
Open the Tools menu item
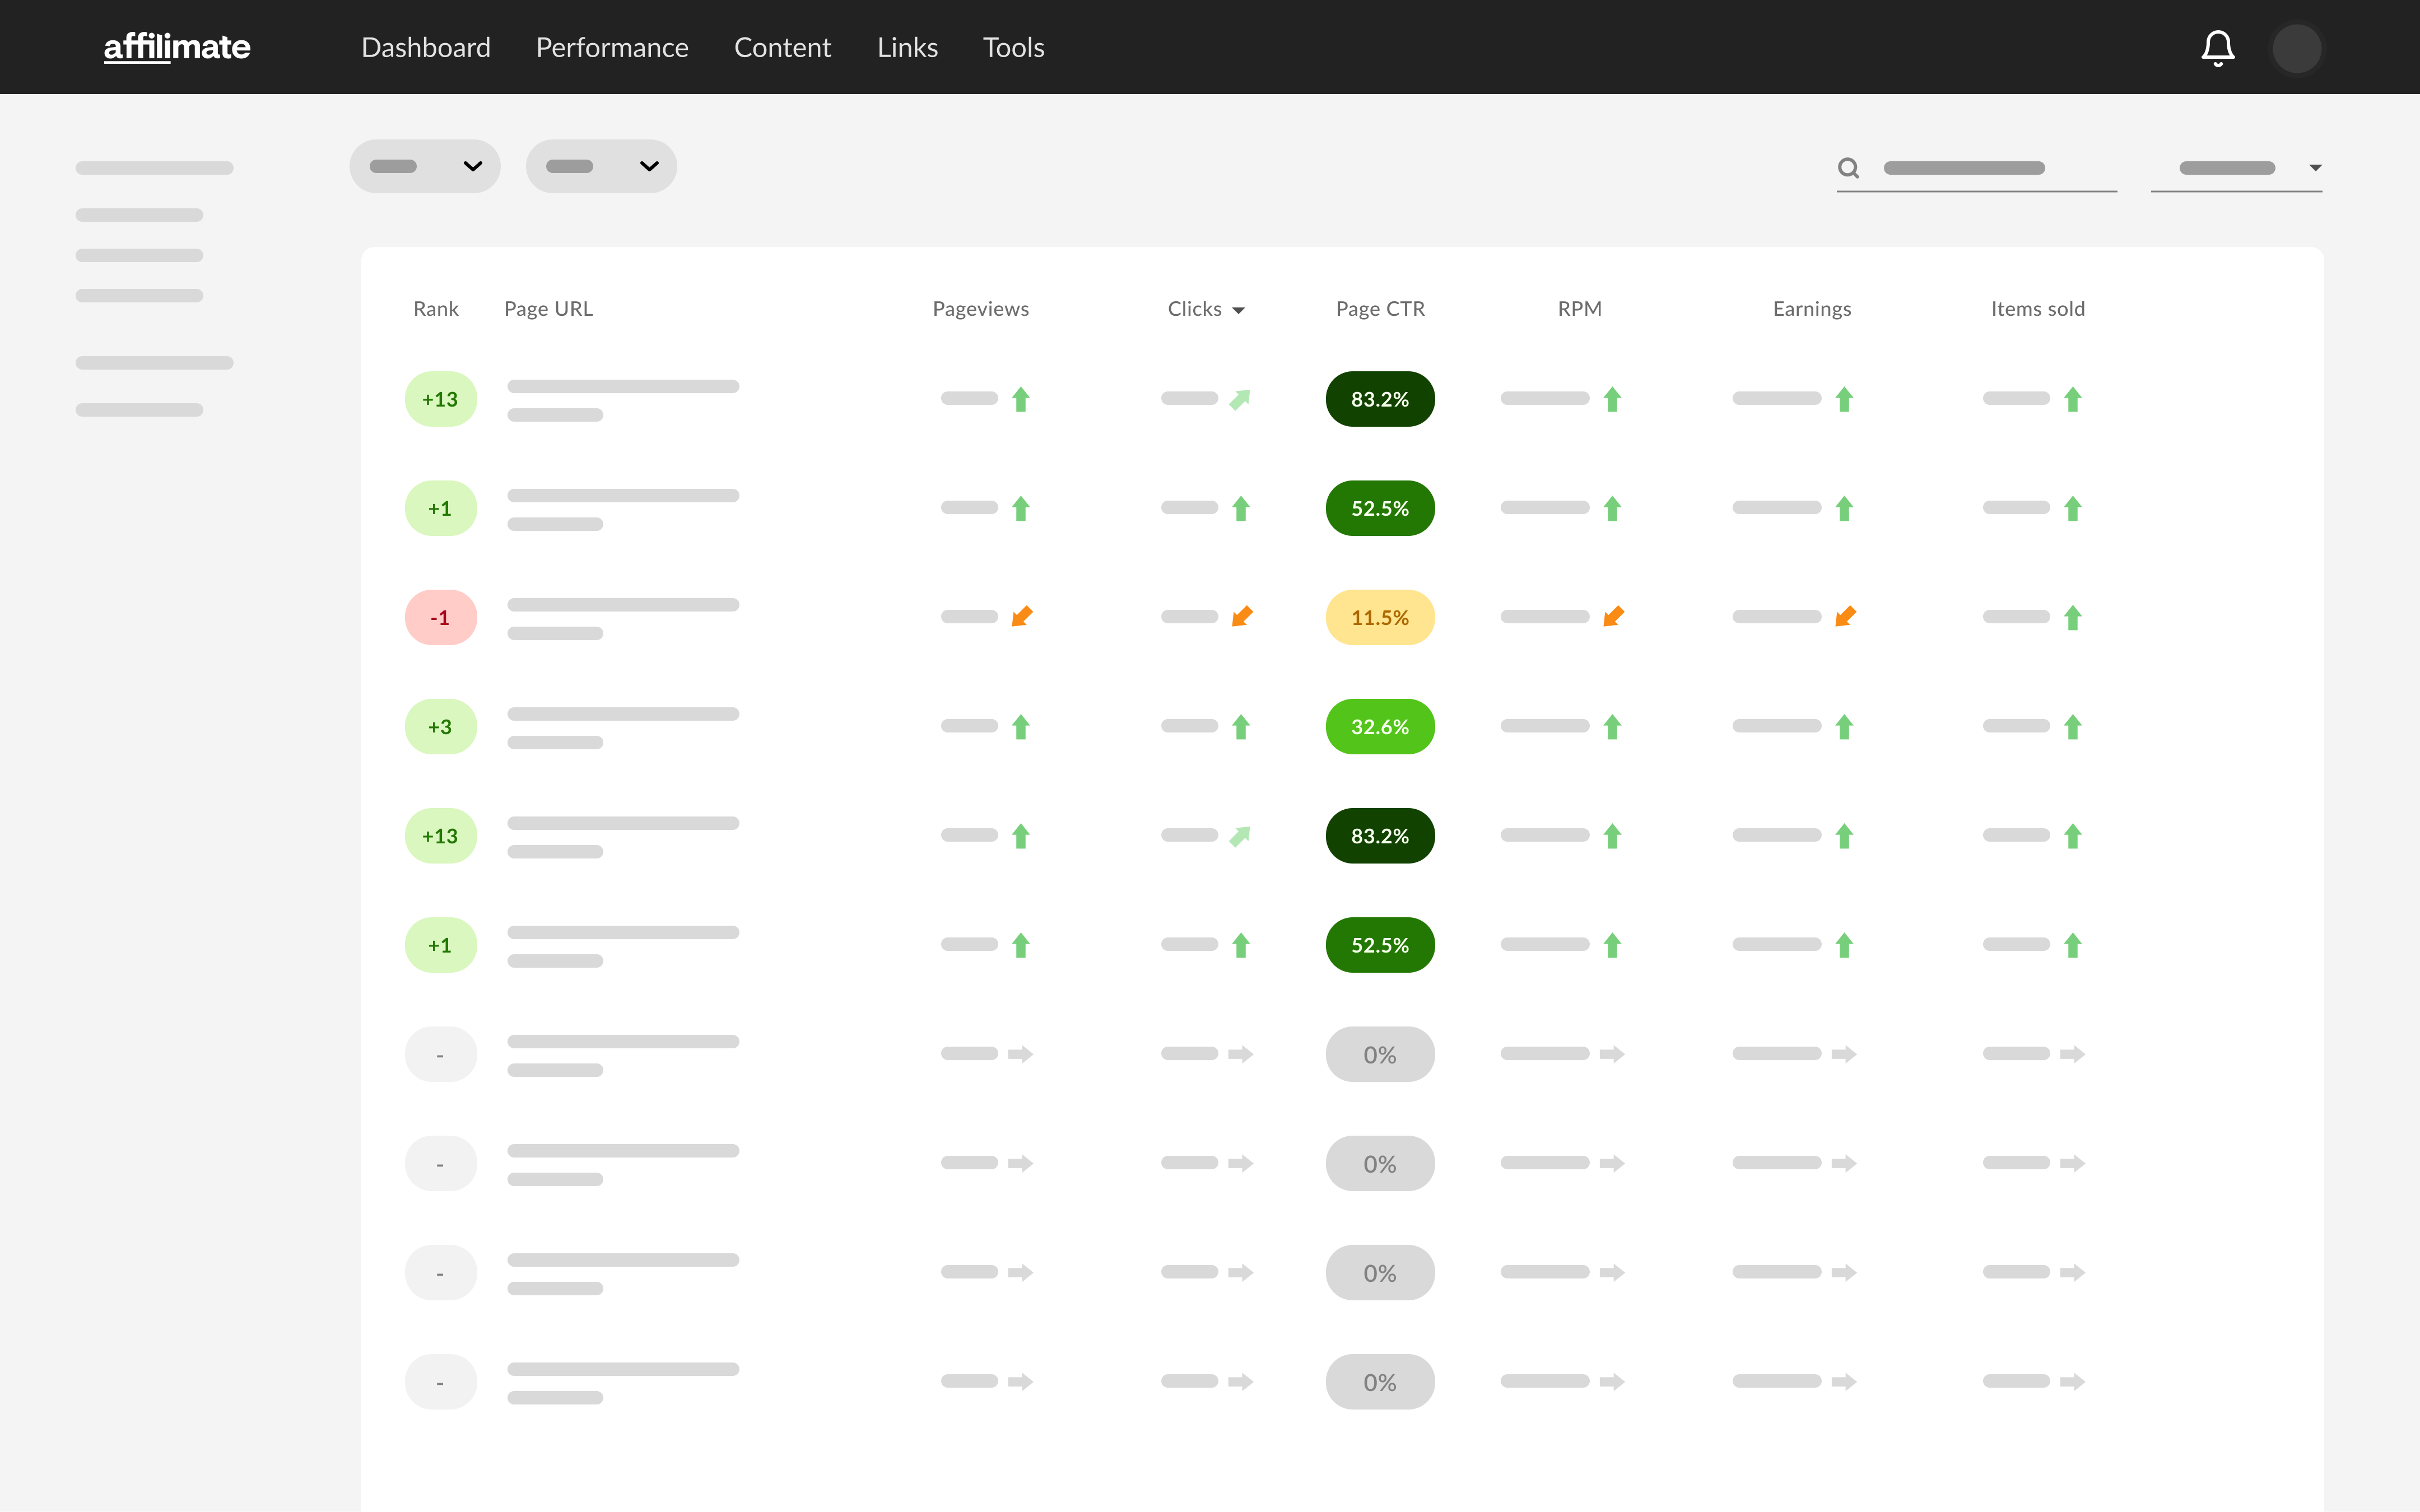tap(1013, 48)
